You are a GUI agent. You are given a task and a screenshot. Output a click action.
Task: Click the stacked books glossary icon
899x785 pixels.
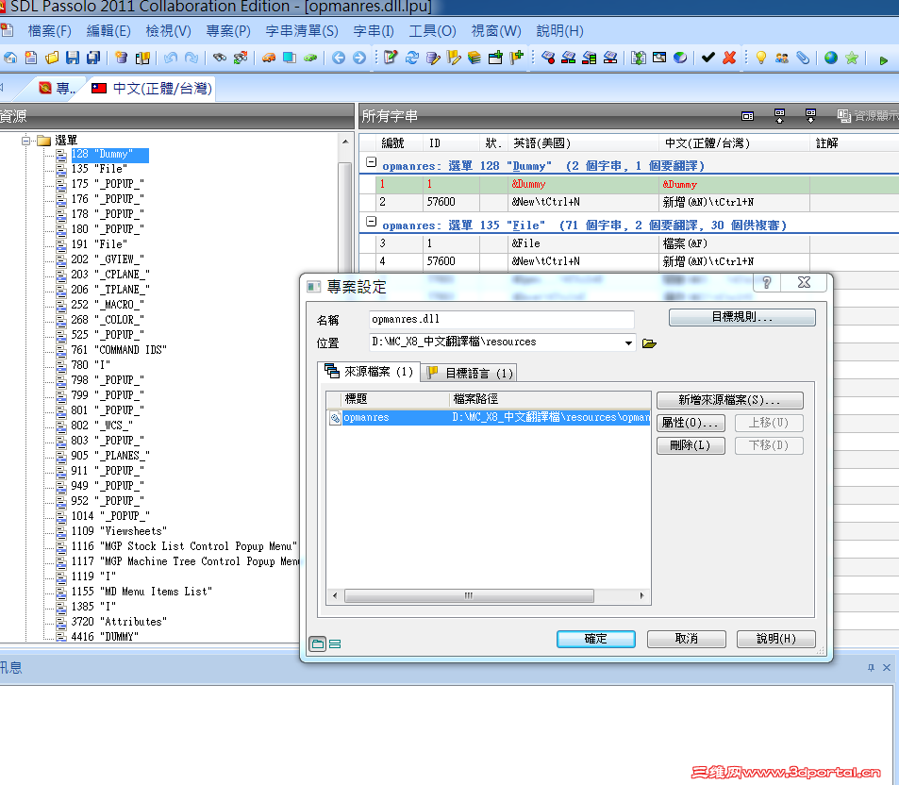pos(474,58)
